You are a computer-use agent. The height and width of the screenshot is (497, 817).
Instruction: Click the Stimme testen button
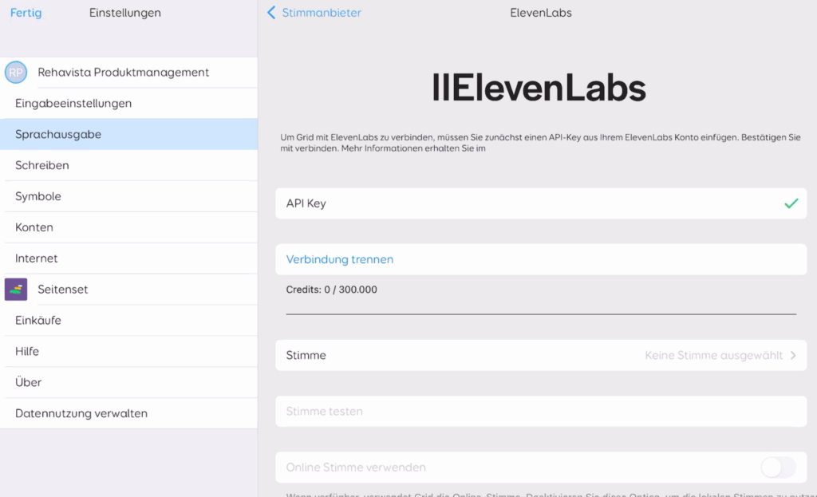pos(541,412)
